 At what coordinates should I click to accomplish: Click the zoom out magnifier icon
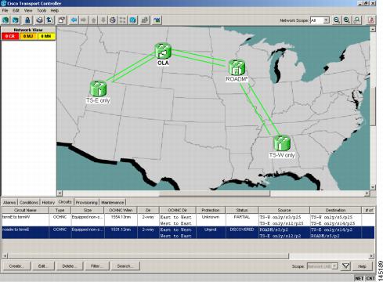pos(337,20)
